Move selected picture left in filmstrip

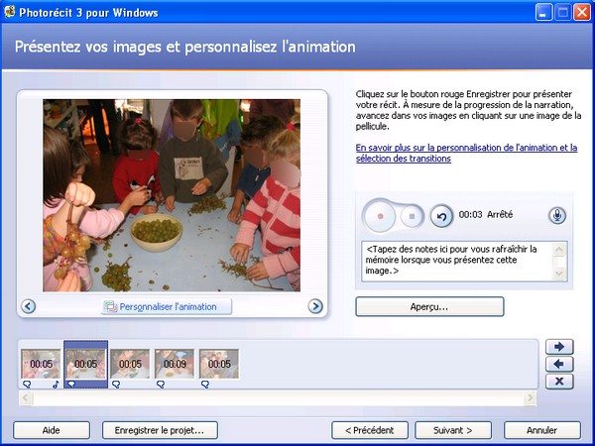[x=559, y=364]
